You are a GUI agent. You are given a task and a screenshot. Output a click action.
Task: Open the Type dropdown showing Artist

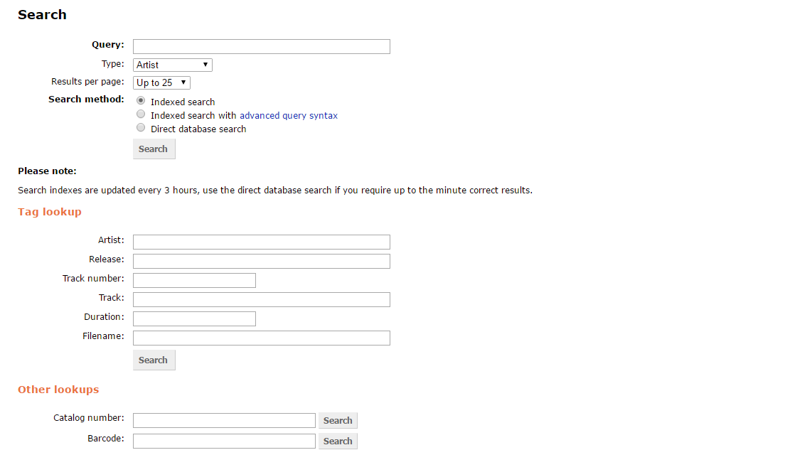pyautogui.click(x=172, y=65)
